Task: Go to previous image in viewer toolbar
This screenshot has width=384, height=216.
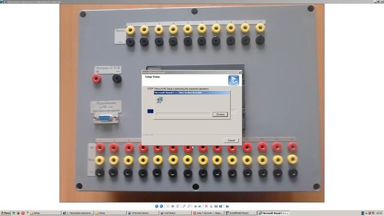Action: coord(157,206)
